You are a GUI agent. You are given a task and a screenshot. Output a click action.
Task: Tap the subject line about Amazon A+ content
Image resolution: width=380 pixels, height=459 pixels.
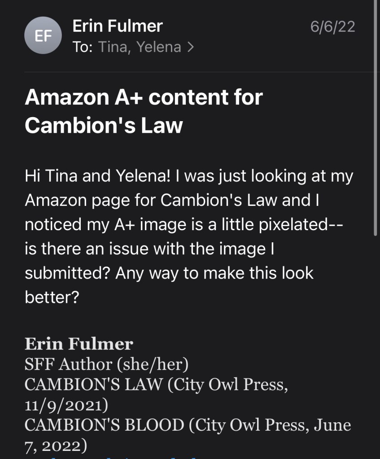(144, 111)
